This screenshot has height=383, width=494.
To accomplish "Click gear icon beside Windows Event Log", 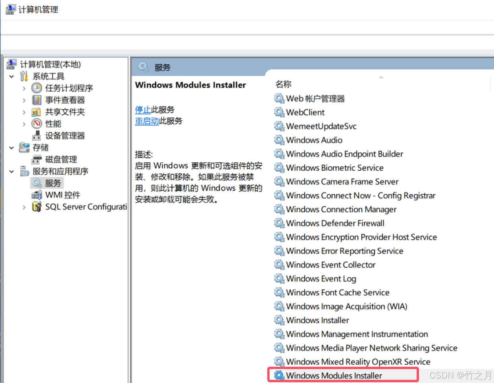I will 279,279.
